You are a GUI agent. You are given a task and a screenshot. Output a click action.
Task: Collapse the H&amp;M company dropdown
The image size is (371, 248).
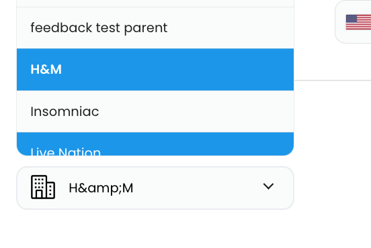point(155,188)
